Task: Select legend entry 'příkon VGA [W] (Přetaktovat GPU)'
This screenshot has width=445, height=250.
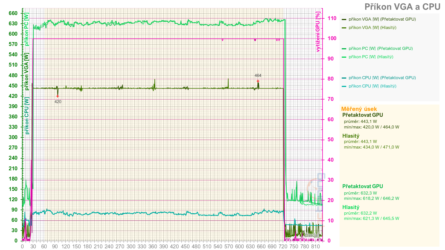Action: click(382, 19)
